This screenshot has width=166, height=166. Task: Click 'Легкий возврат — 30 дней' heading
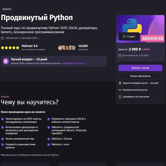point(29,59)
